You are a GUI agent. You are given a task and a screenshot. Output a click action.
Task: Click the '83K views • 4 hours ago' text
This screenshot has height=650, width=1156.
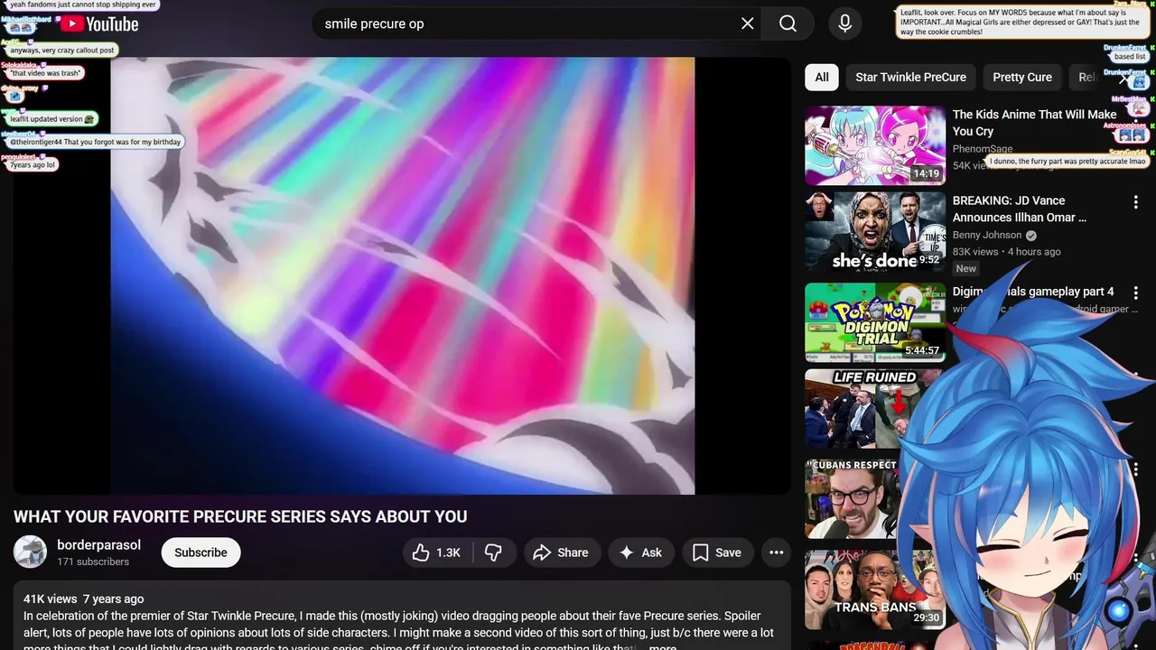tap(1006, 252)
